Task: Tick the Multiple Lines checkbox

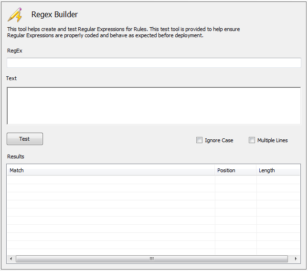Action: pyautogui.click(x=252, y=140)
